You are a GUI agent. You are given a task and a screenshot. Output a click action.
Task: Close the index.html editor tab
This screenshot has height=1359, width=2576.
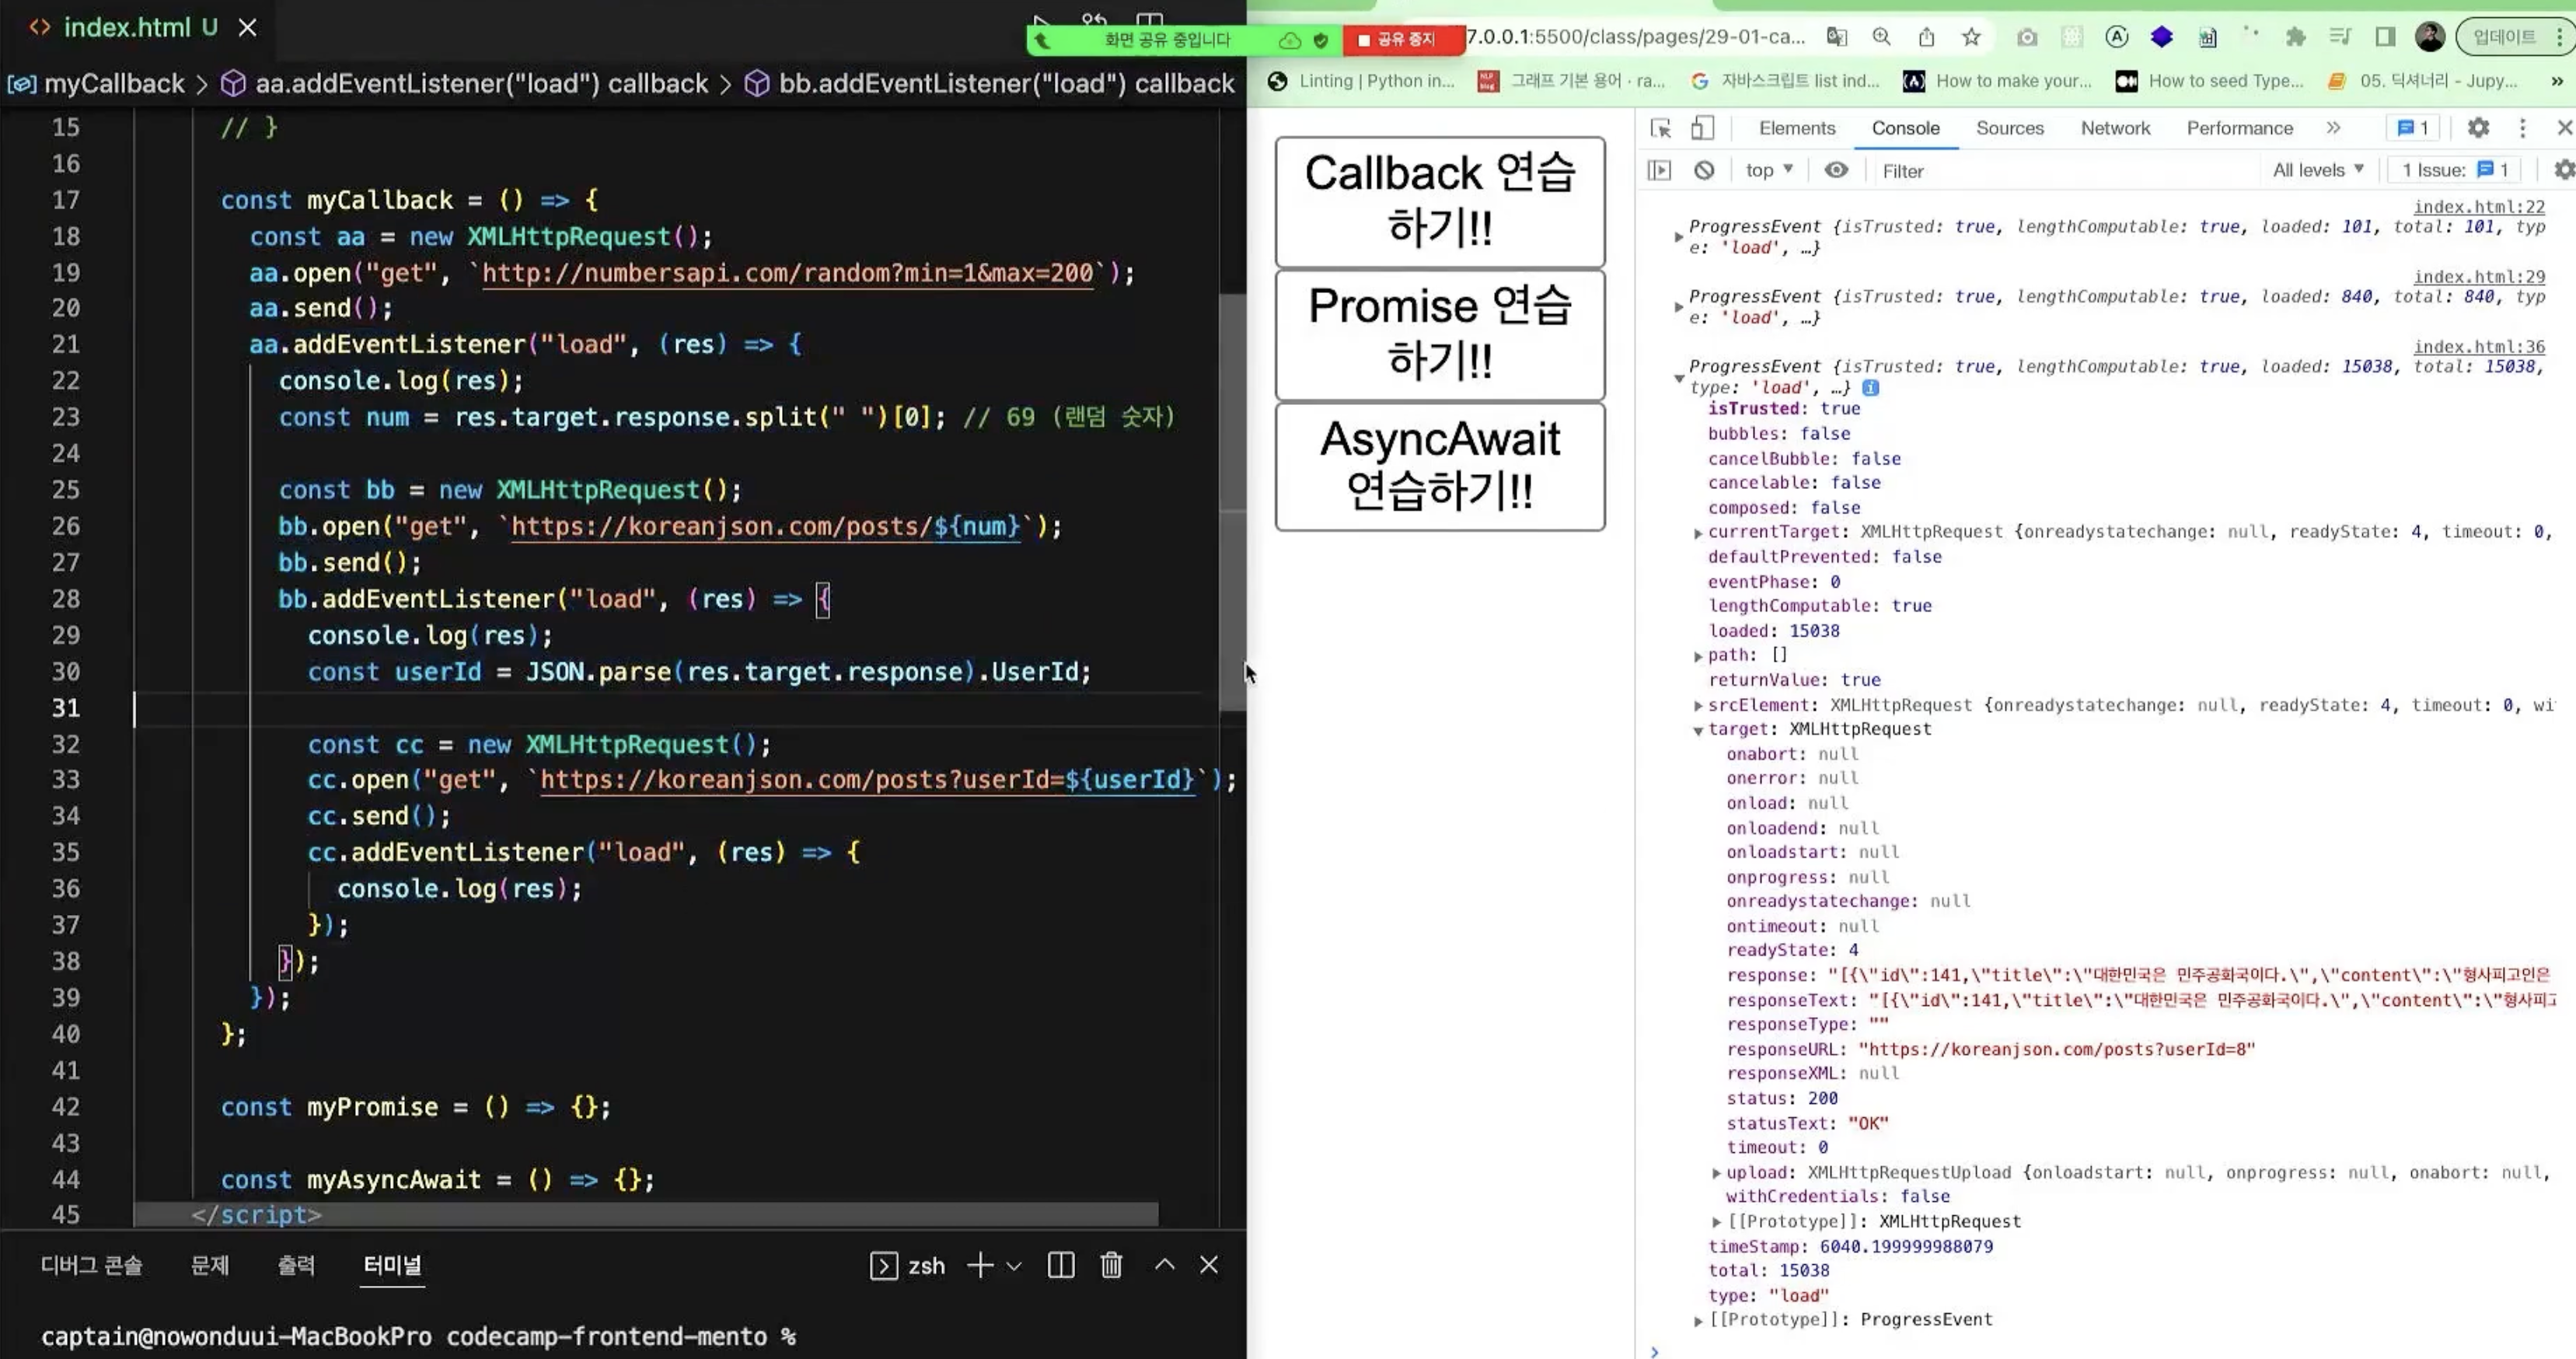[x=247, y=28]
